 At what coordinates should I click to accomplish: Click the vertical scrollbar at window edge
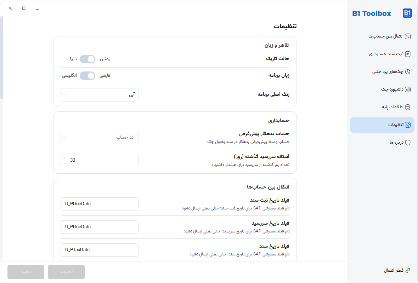click(x=2, y=57)
